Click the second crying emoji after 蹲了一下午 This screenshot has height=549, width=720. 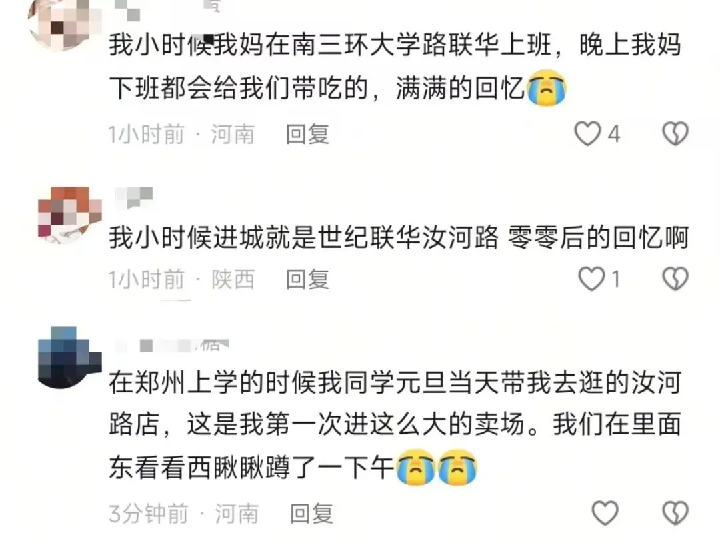click(x=458, y=467)
